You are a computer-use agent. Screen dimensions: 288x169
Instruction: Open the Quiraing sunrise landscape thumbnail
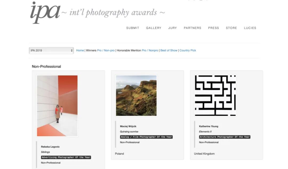(136, 96)
